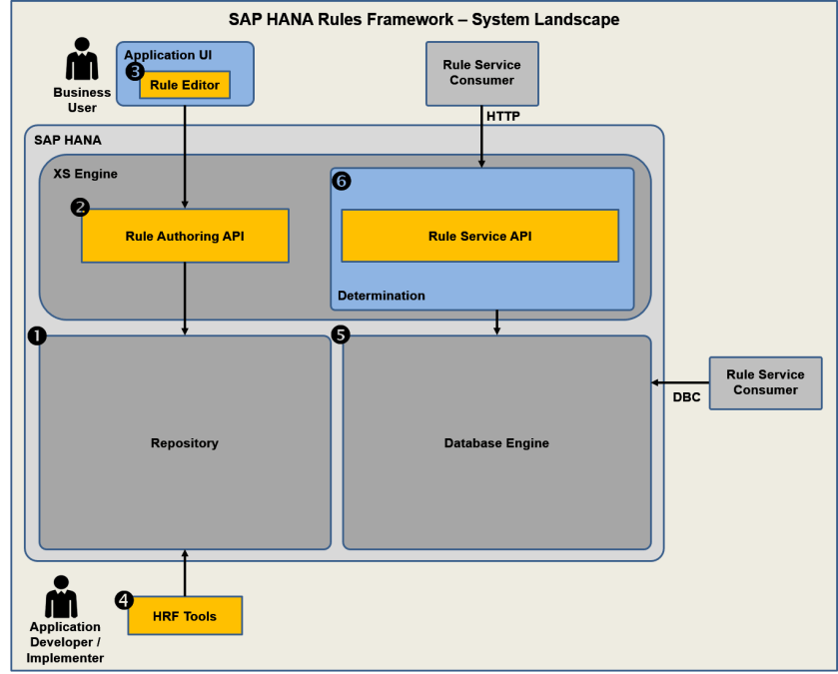Select the Rule Service API box
The width and height of the screenshot is (838, 674).
tap(479, 236)
